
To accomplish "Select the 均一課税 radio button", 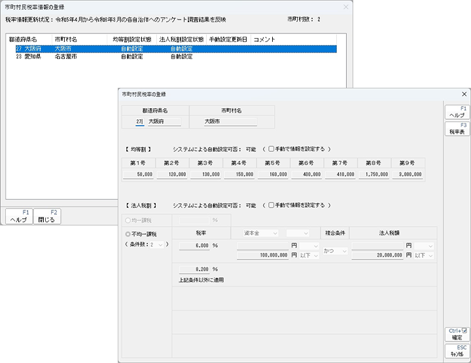I will pos(128,220).
